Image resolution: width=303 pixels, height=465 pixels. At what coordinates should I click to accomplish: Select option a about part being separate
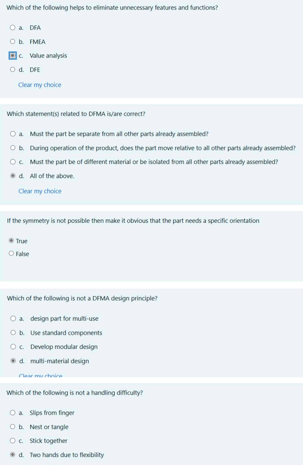coord(12,134)
